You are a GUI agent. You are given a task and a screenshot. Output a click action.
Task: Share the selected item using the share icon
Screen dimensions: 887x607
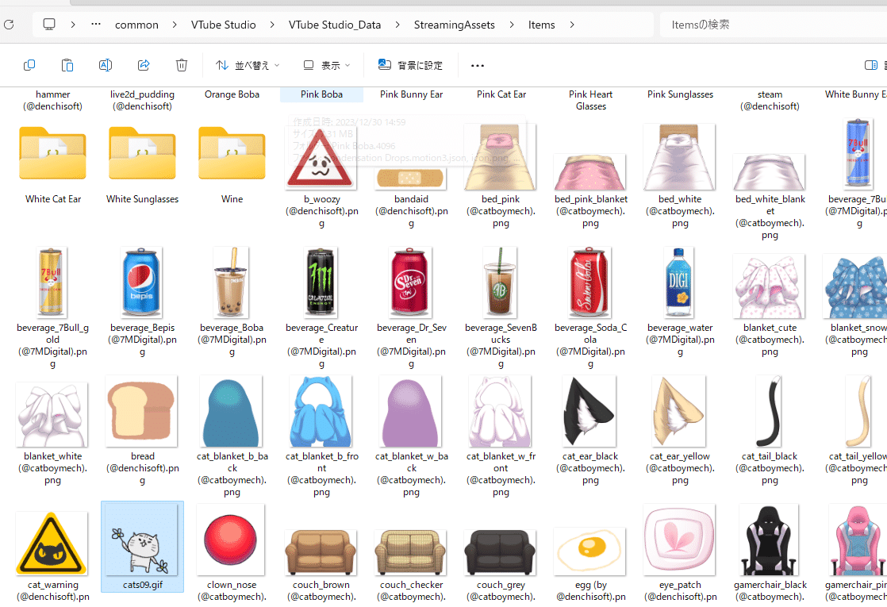coord(143,65)
